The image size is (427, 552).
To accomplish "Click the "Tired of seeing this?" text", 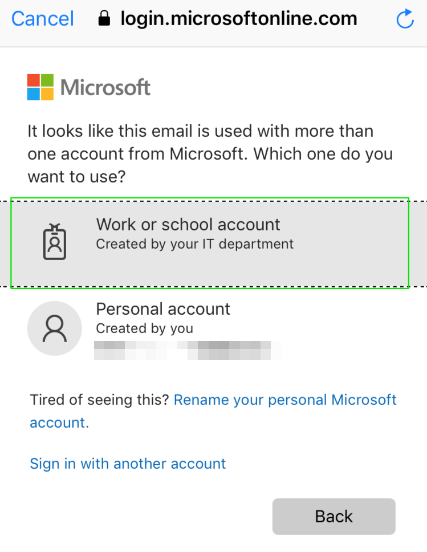I will (100, 400).
